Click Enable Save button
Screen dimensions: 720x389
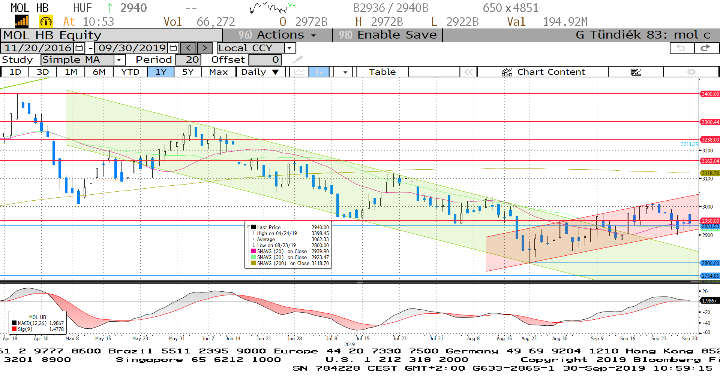coord(388,35)
